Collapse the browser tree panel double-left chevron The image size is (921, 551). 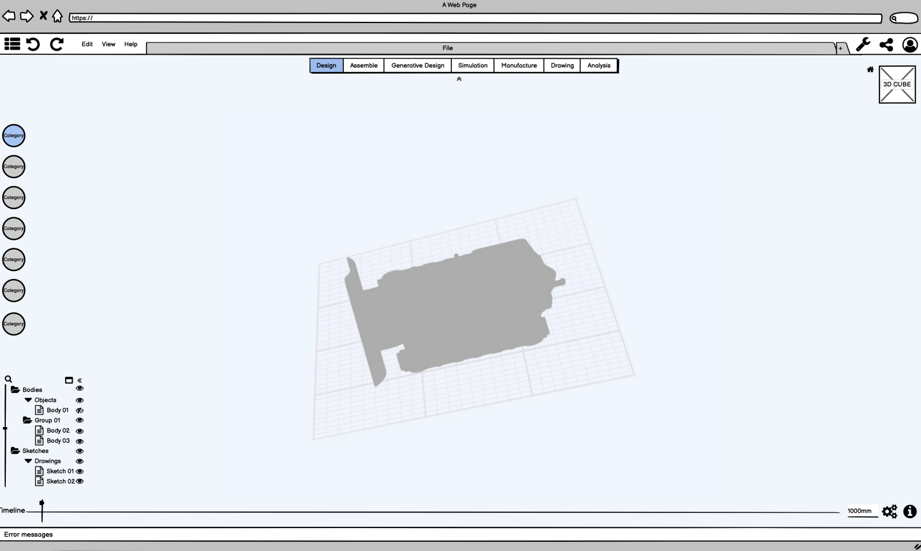click(x=80, y=380)
